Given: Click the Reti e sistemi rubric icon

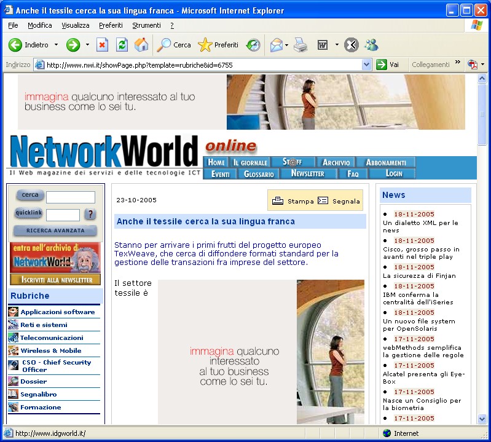Looking at the screenshot, I should pyautogui.click(x=13, y=325).
